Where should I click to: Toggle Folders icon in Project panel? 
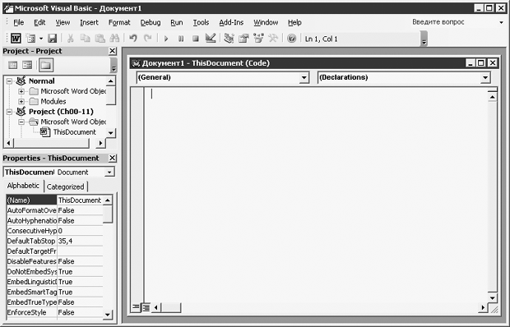tap(46, 65)
